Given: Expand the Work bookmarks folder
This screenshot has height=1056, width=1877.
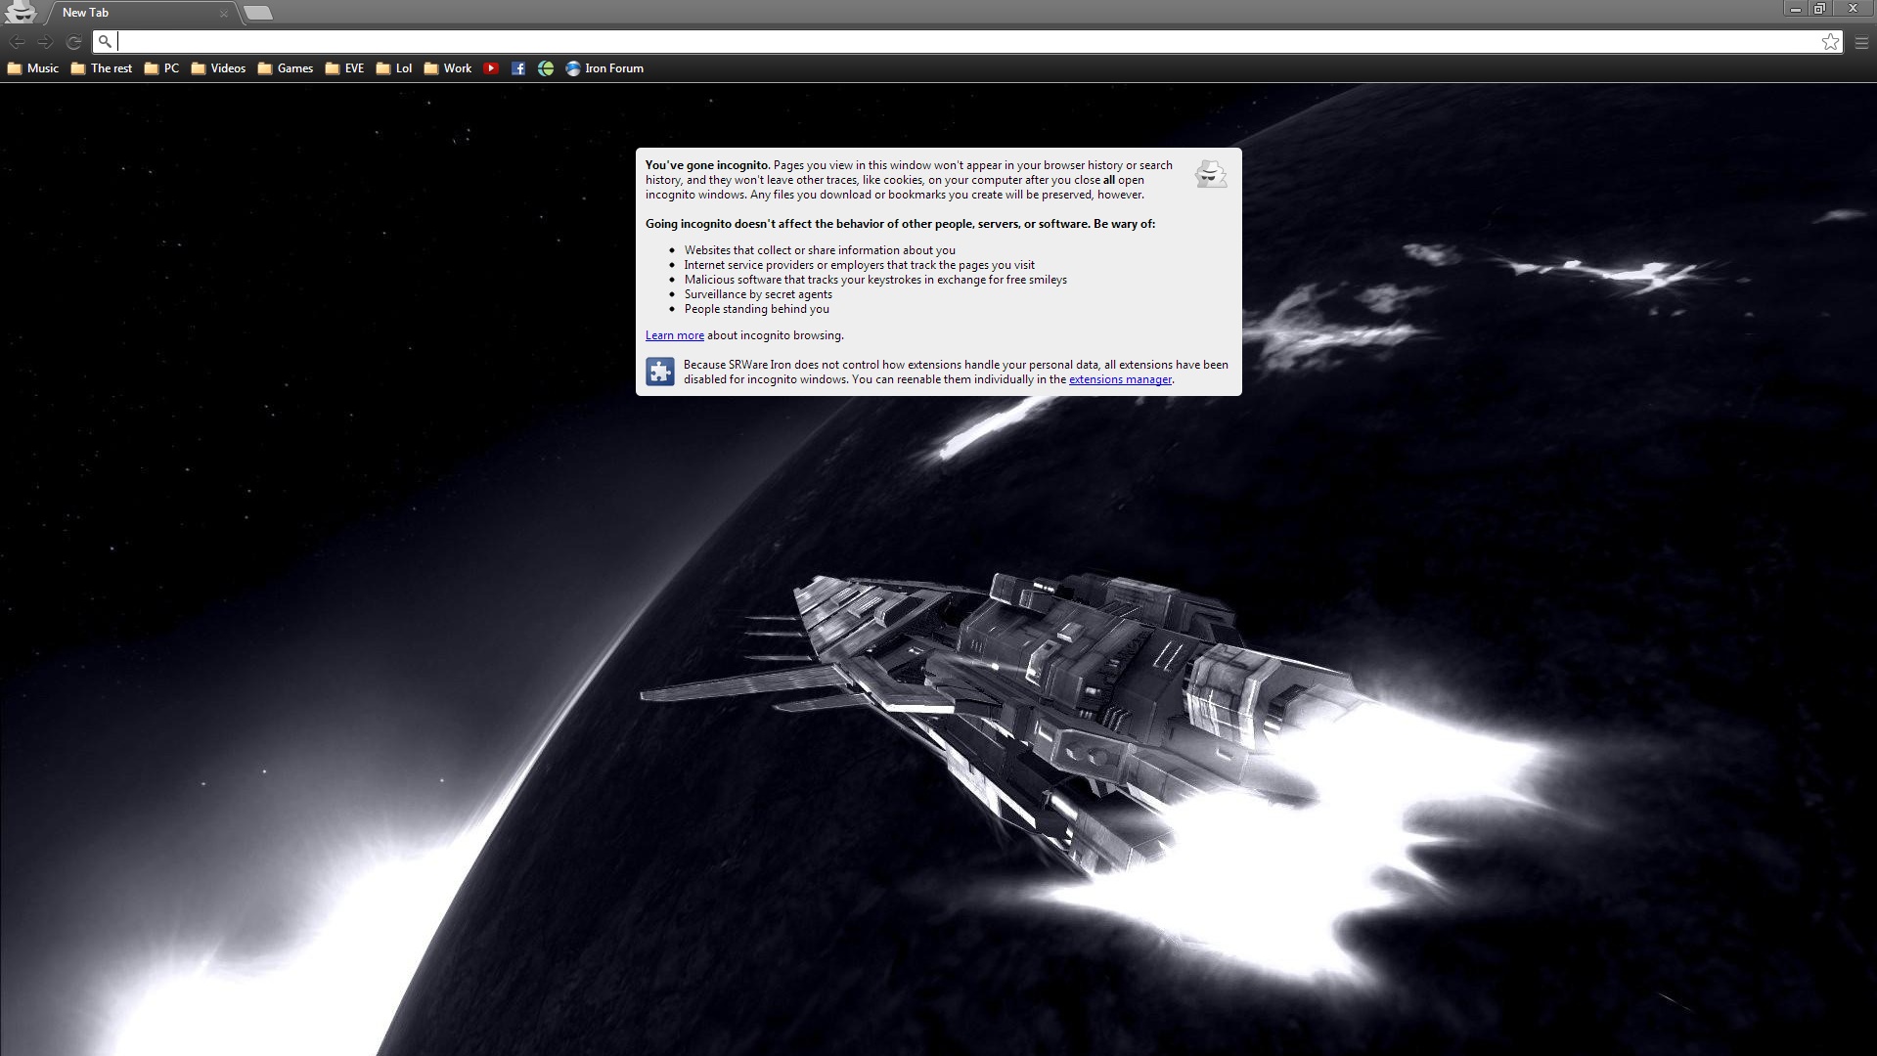Looking at the screenshot, I should tap(448, 68).
